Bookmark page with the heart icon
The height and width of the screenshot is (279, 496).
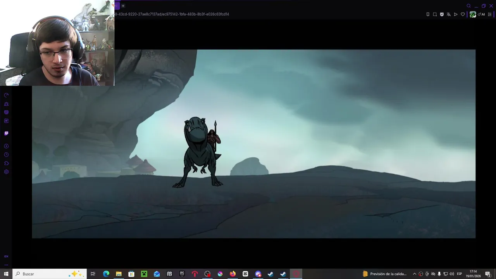pyautogui.click(x=463, y=14)
